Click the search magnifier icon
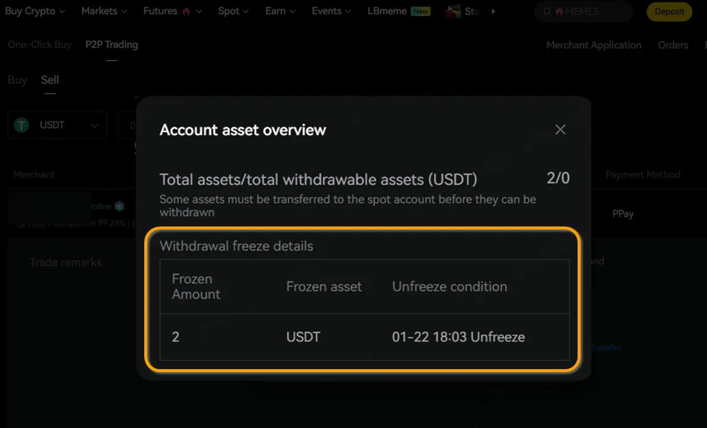Screen dimensions: 707x428 click(547, 11)
